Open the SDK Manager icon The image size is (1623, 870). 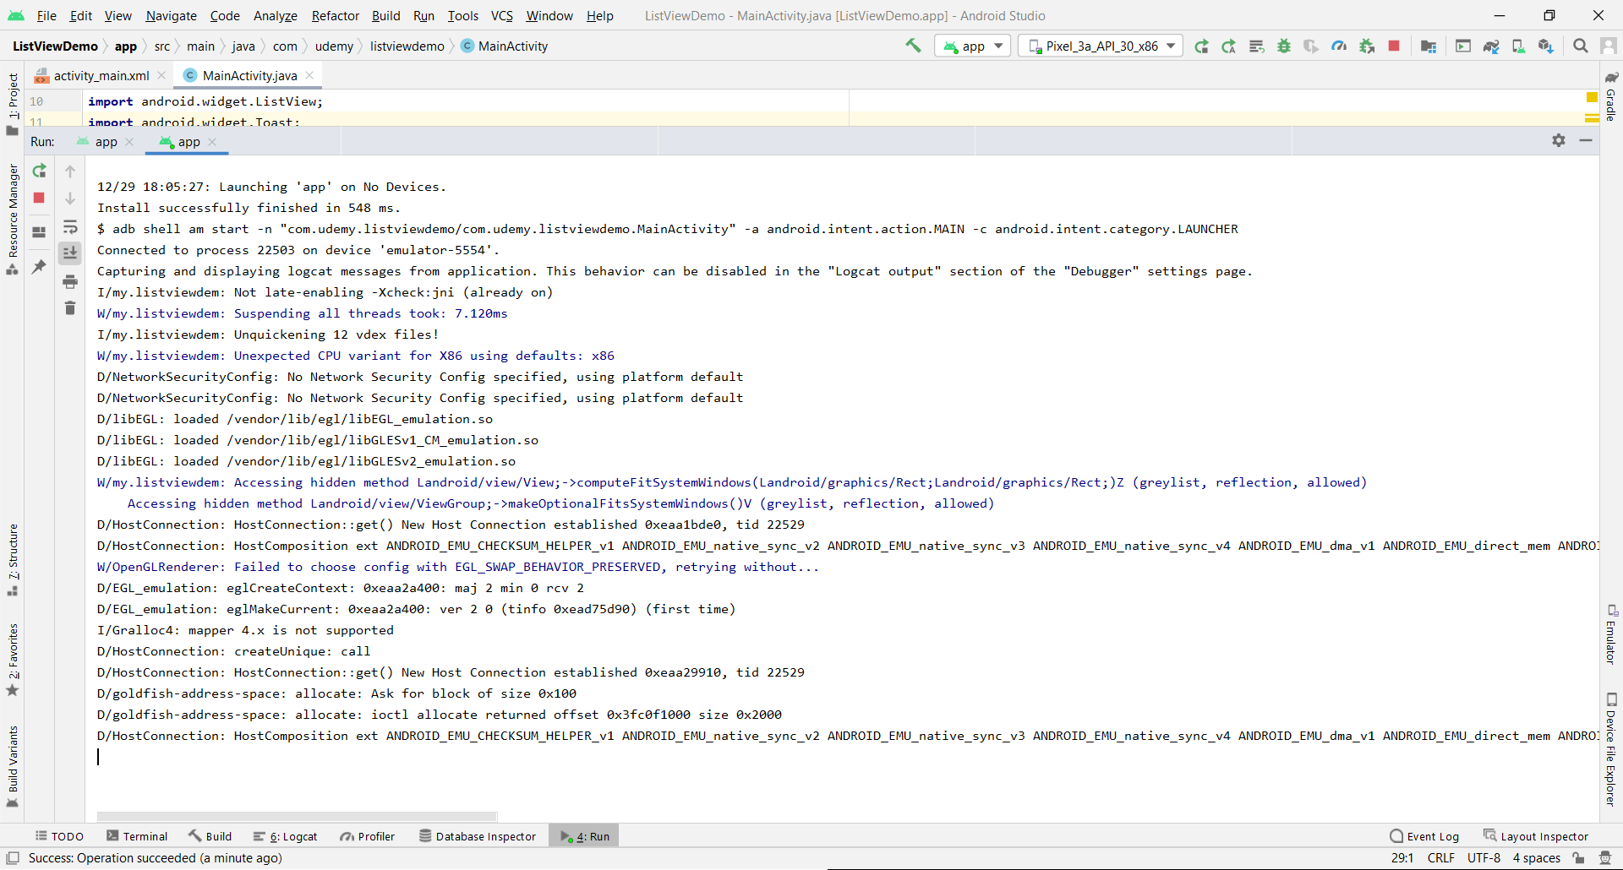click(1546, 46)
